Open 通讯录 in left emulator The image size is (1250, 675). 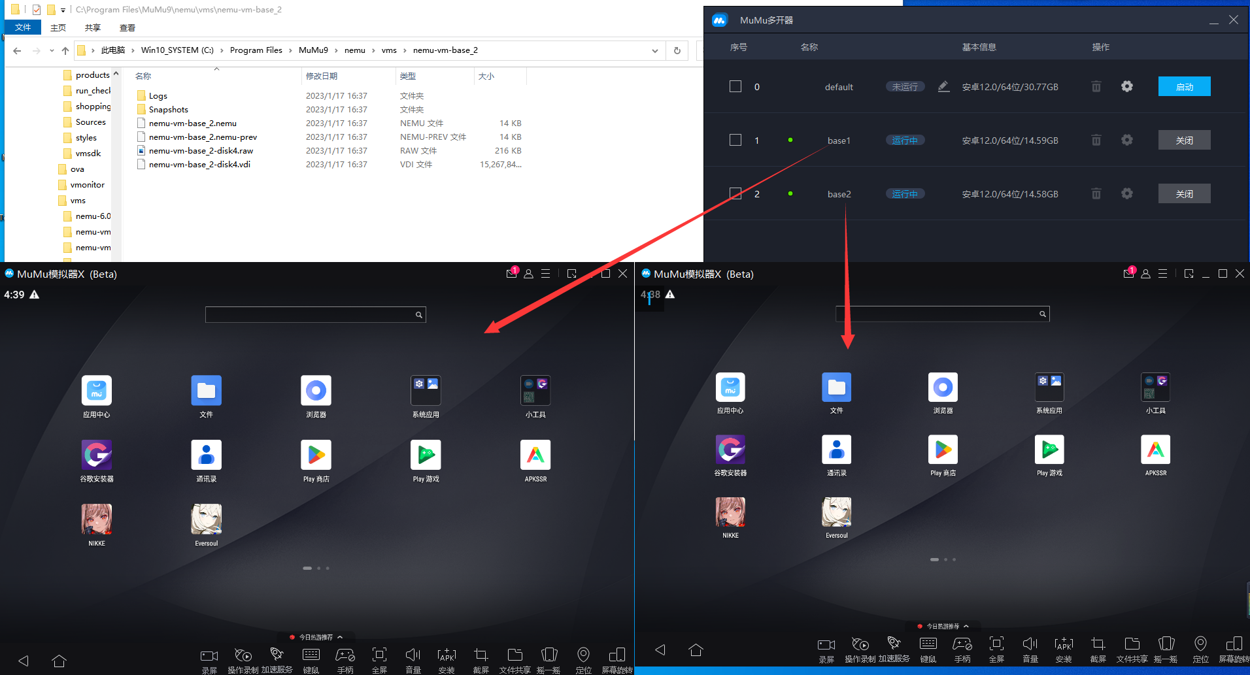(207, 455)
